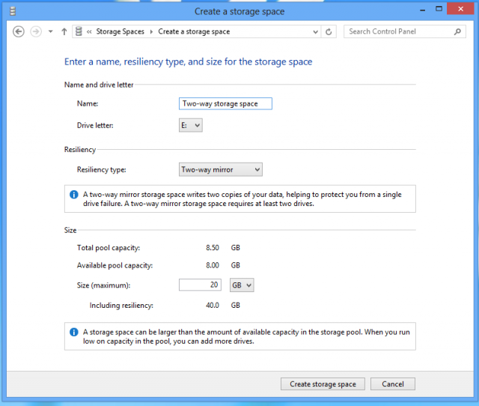
Task: Open the Resiliency type dropdown
Action: [x=221, y=169]
